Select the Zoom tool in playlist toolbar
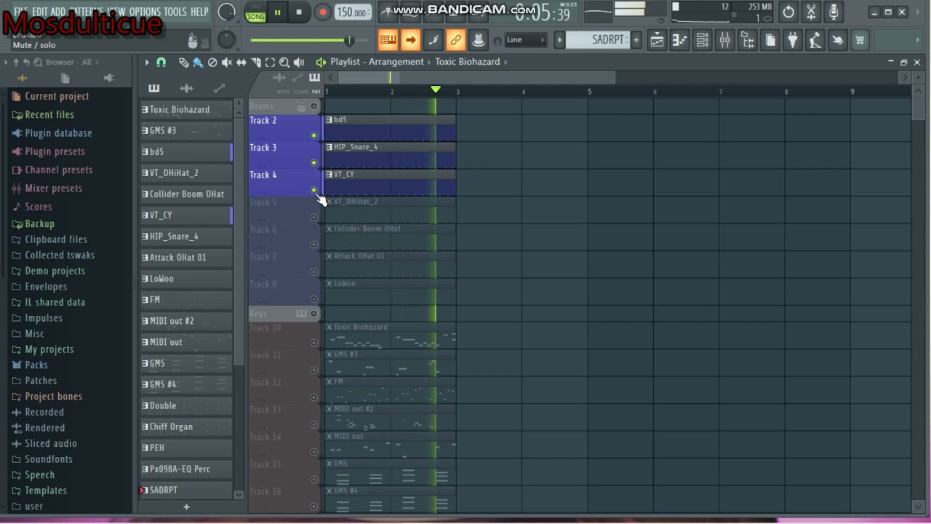 click(284, 63)
